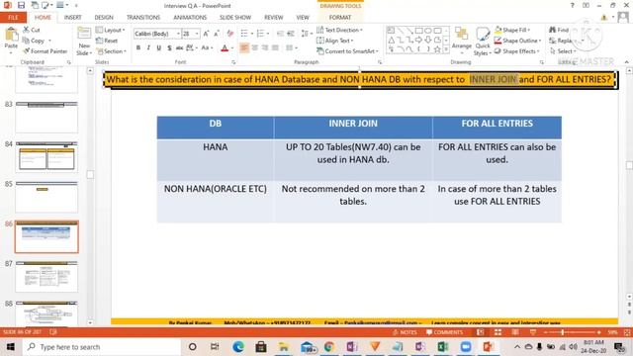Switch to the SLIDE SHOW tab

(235, 18)
